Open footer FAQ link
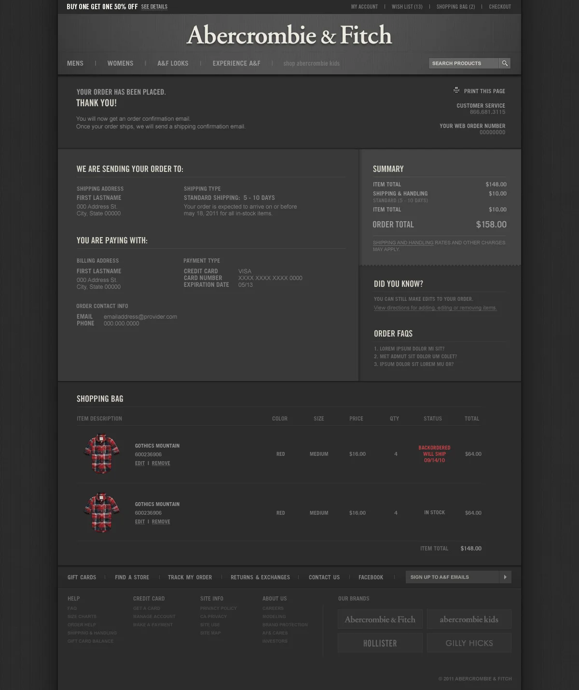 click(x=72, y=608)
